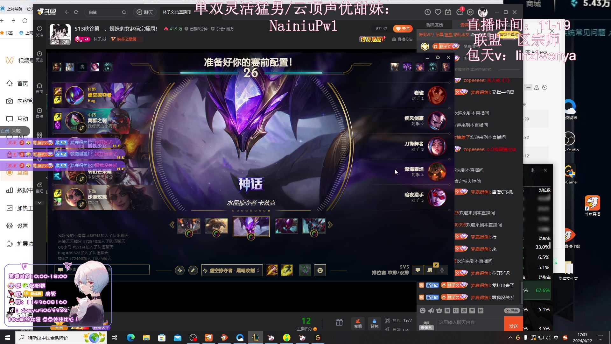Toggle the 滤 chat filter option
Image resolution: width=611 pixels, height=344 pixels.
point(464,311)
